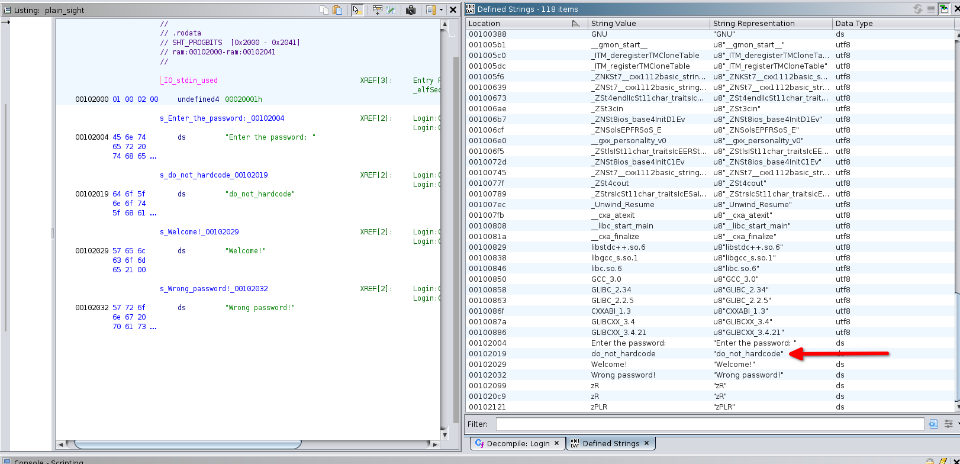
Task: Click address 00102000 in listing
Action: coord(92,99)
